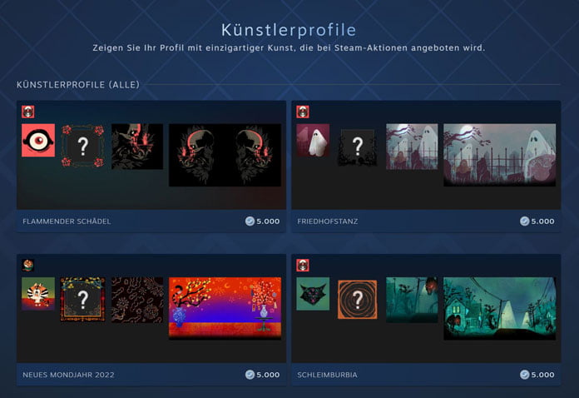This screenshot has width=579, height=398.
Task: Open the Flammender Schädel bundle title
Action: coord(67,221)
